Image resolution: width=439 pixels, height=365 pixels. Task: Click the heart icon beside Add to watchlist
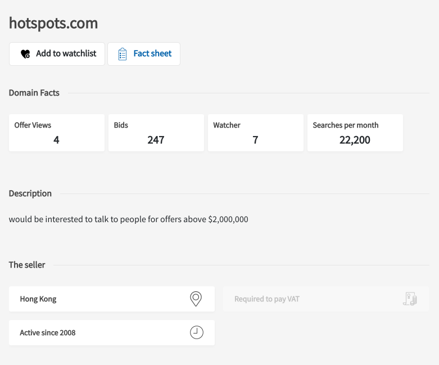[25, 54]
